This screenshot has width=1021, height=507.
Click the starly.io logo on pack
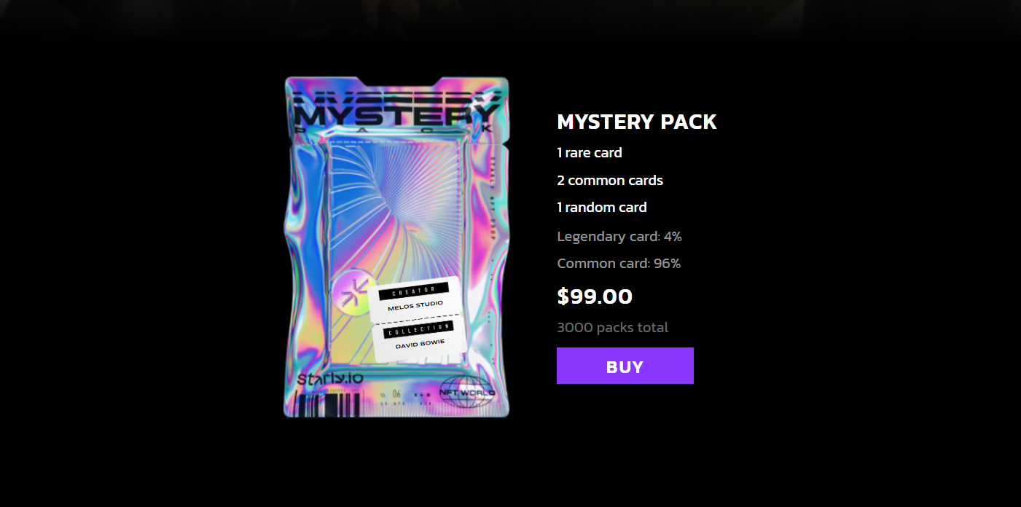point(329,380)
